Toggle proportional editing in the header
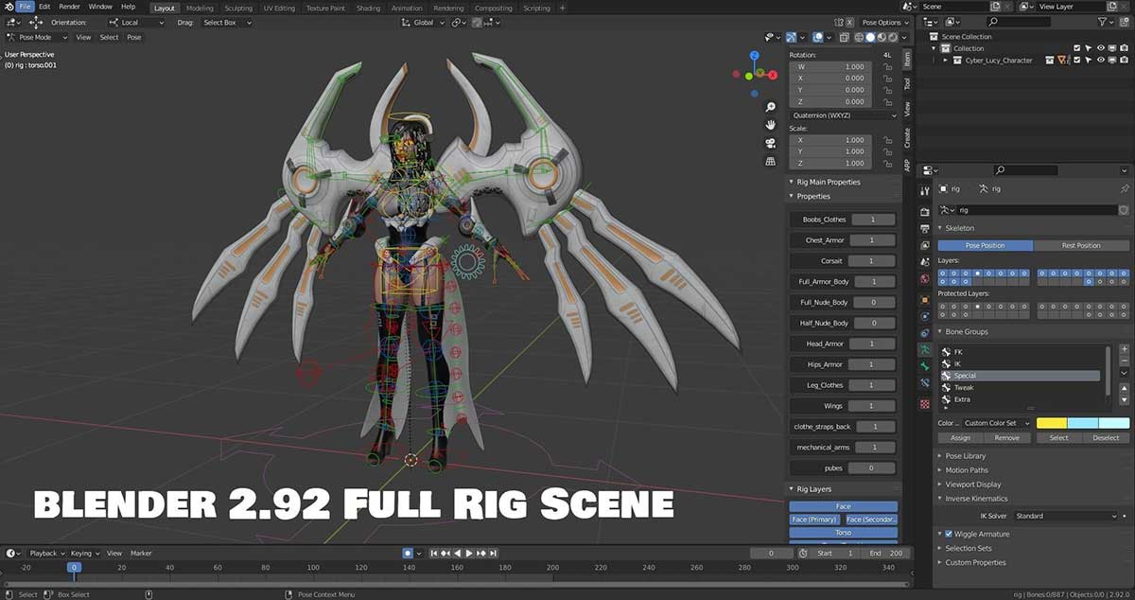Viewport: 1135px width, 600px height. [x=478, y=22]
